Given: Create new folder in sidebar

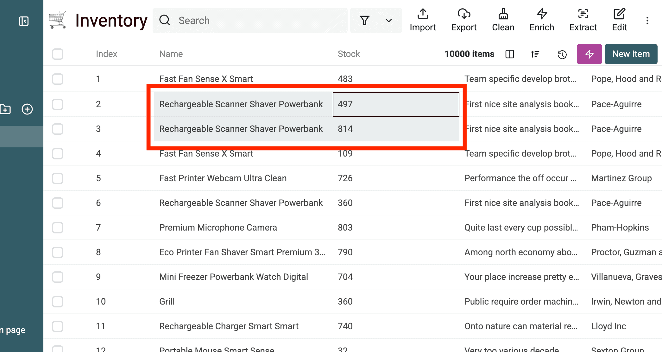Looking at the screenshot, I should (5, 109).
